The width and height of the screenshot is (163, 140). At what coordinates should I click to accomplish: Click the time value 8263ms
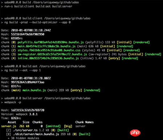16,118
